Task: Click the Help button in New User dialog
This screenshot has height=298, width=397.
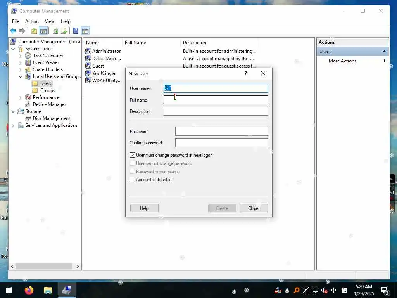Action: pos(144,208)
